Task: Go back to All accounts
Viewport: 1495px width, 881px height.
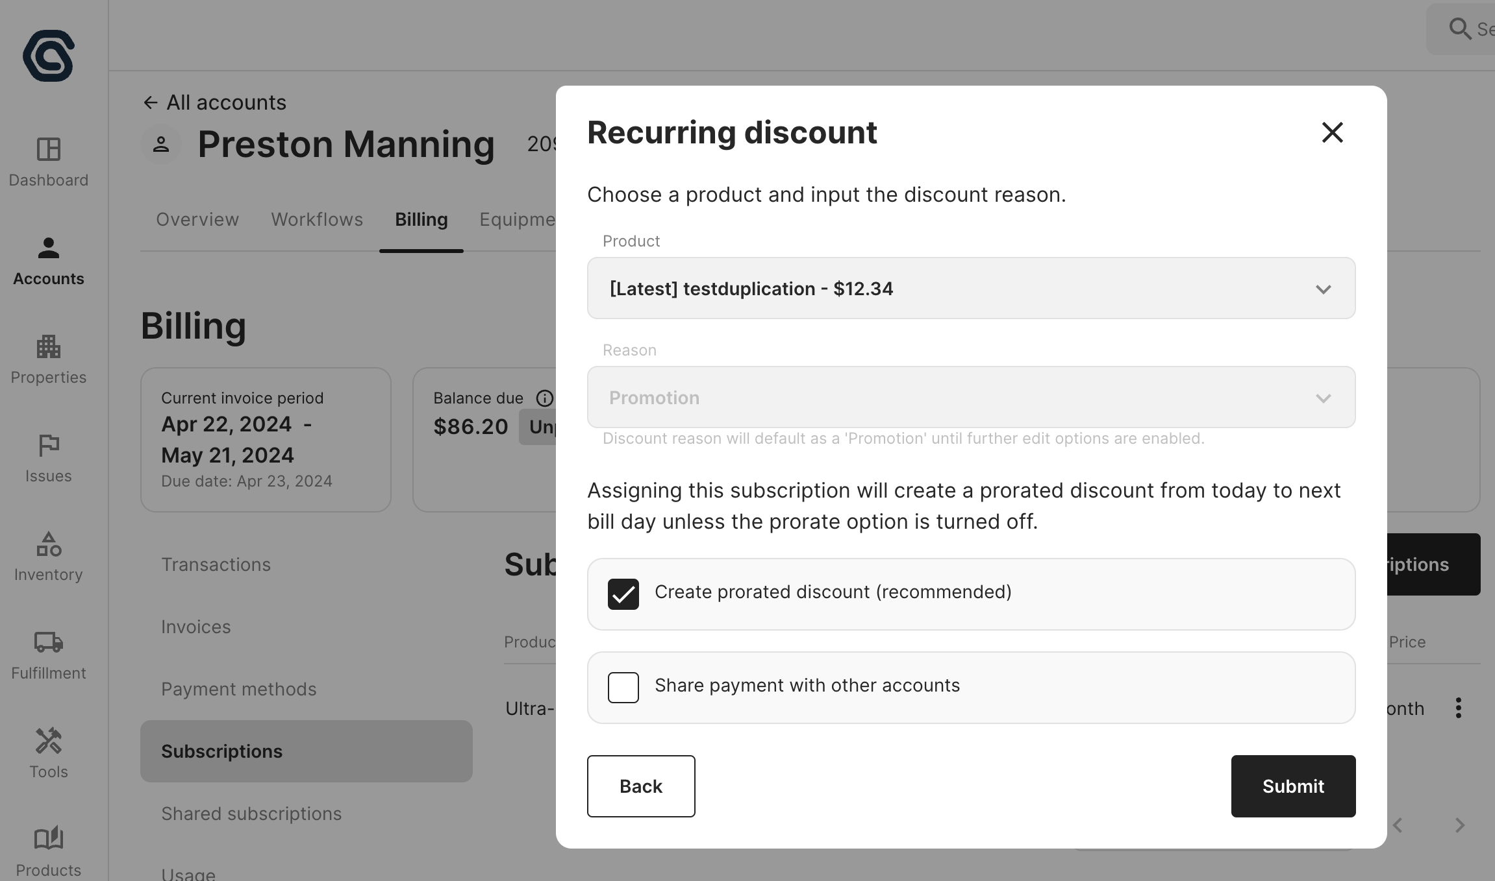Action: 214,103
